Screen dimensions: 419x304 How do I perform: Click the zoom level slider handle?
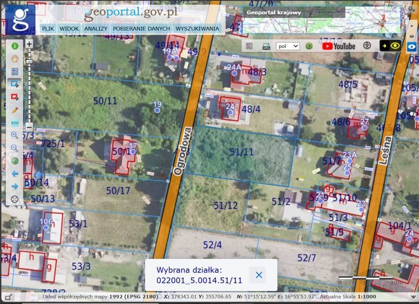[29, 62]
